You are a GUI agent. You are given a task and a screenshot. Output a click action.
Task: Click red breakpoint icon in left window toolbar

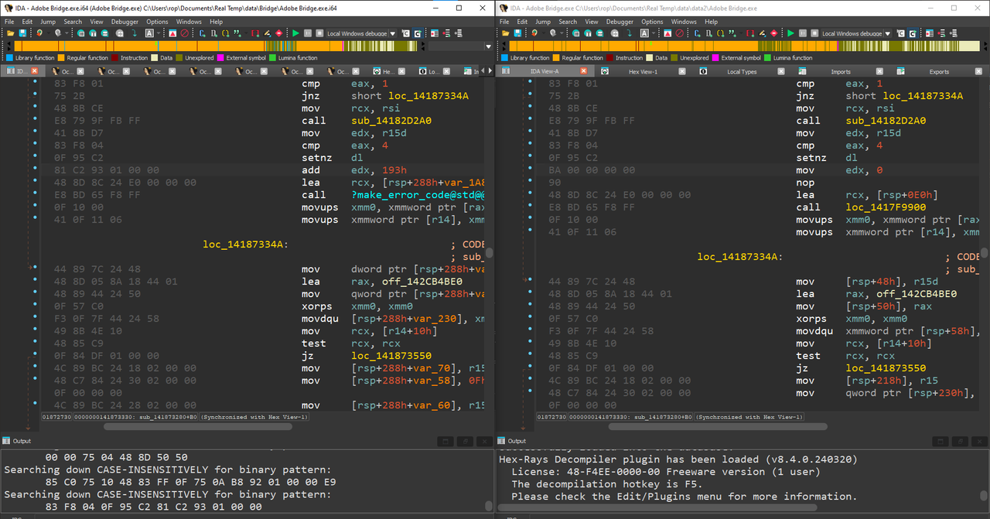[x=278, y=33]
